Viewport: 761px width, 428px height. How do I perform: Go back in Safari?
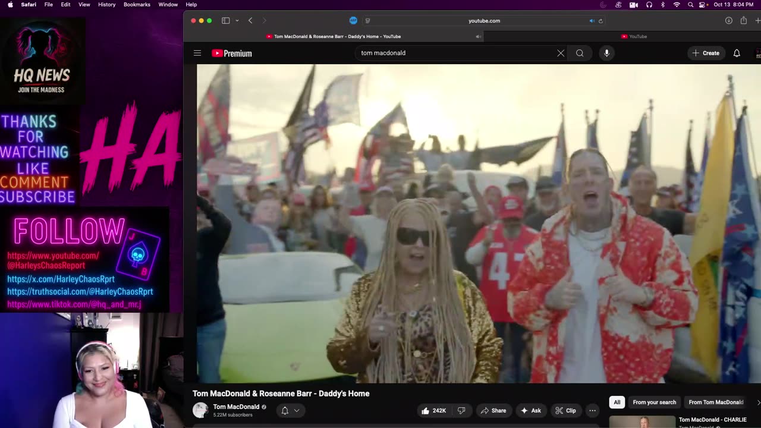250,21
